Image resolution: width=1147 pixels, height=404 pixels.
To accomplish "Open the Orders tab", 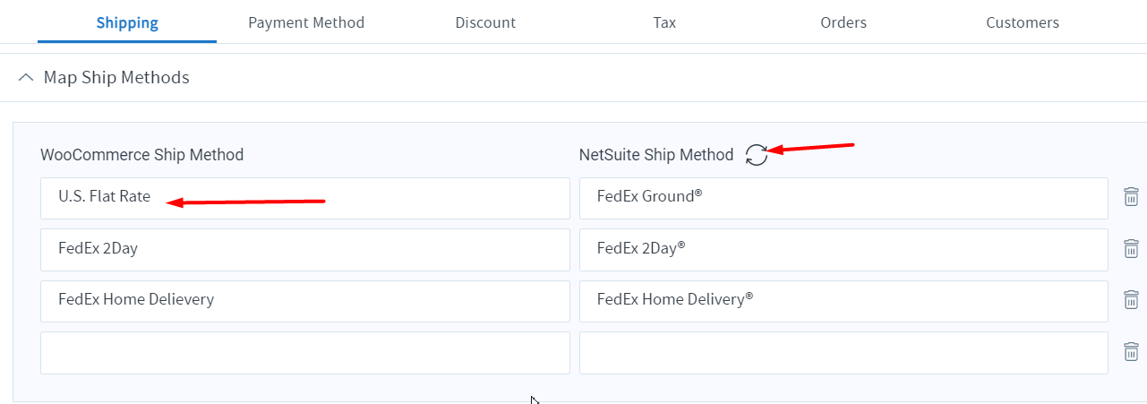I will 843,22.
